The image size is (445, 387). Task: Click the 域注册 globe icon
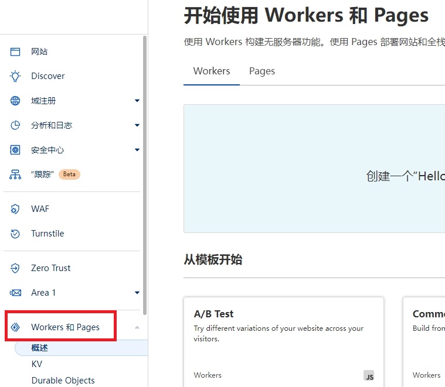[x=15, y=101]
